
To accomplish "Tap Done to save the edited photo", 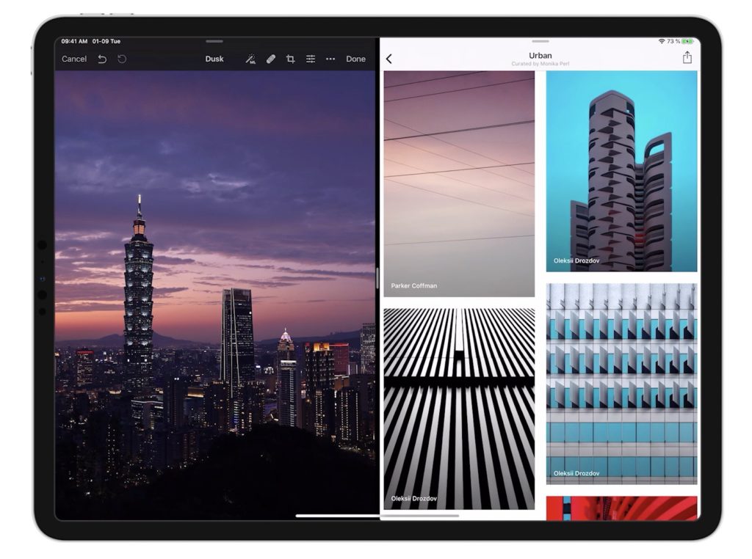I will [x=356, y=59].
